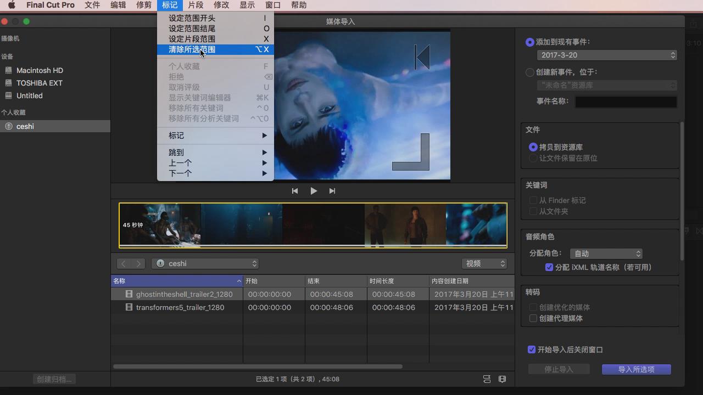Select TOSHIBA EXT drive
This screenshot has width=703, height=395.
[40, 83]
